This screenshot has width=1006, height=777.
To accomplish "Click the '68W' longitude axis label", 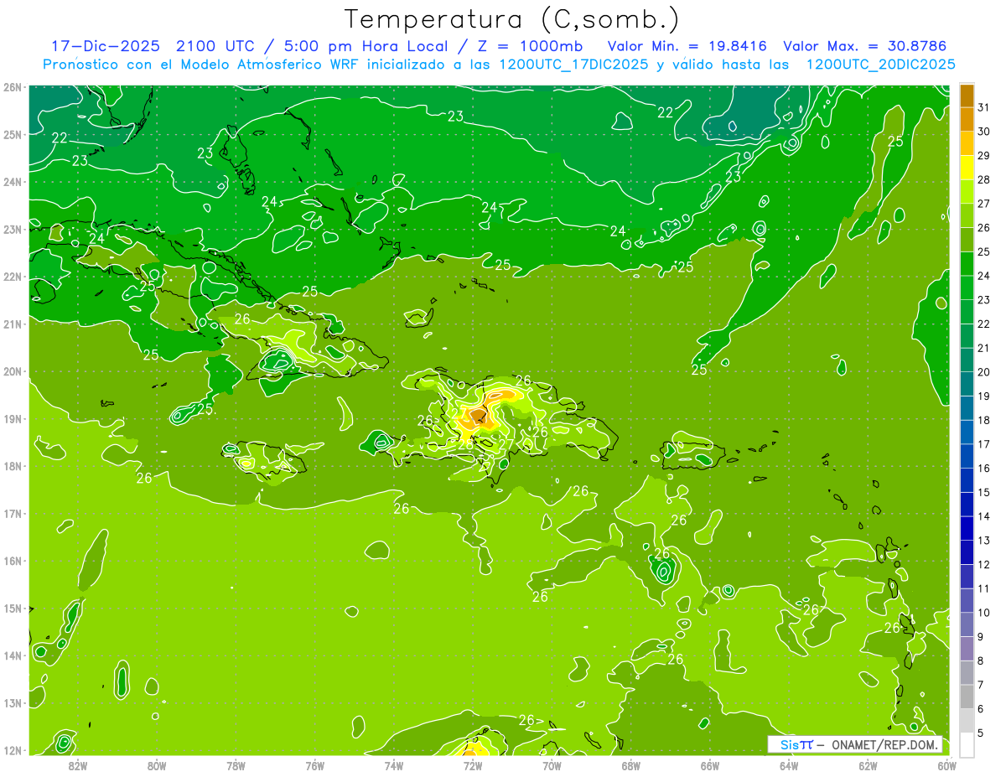I will [631, 764].
